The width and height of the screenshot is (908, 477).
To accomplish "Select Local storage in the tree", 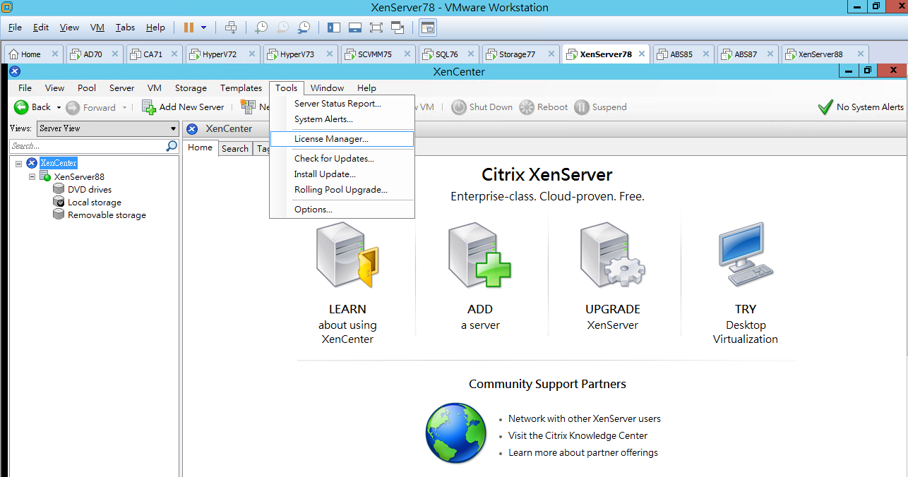I will (x=95, y=203).
